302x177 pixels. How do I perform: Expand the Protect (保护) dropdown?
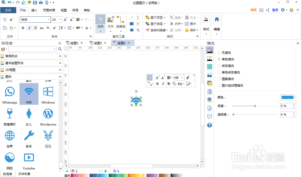tap(198, 30)
